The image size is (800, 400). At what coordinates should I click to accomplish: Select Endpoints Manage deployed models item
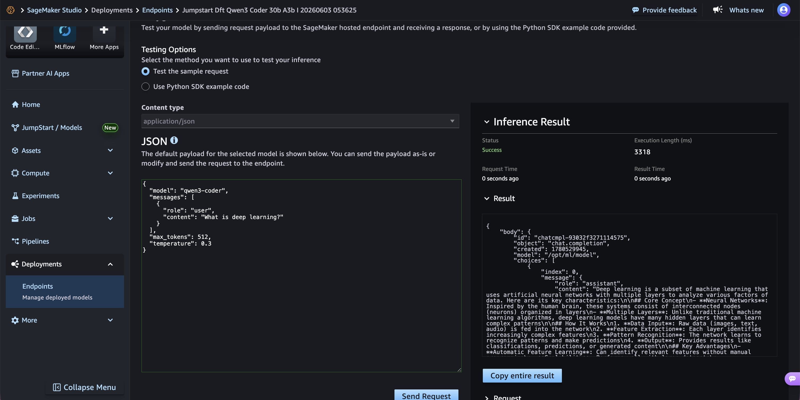(65, 292)
